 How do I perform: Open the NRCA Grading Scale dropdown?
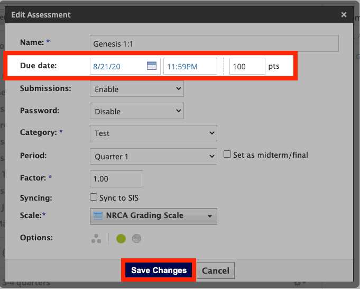coord(153,216)
